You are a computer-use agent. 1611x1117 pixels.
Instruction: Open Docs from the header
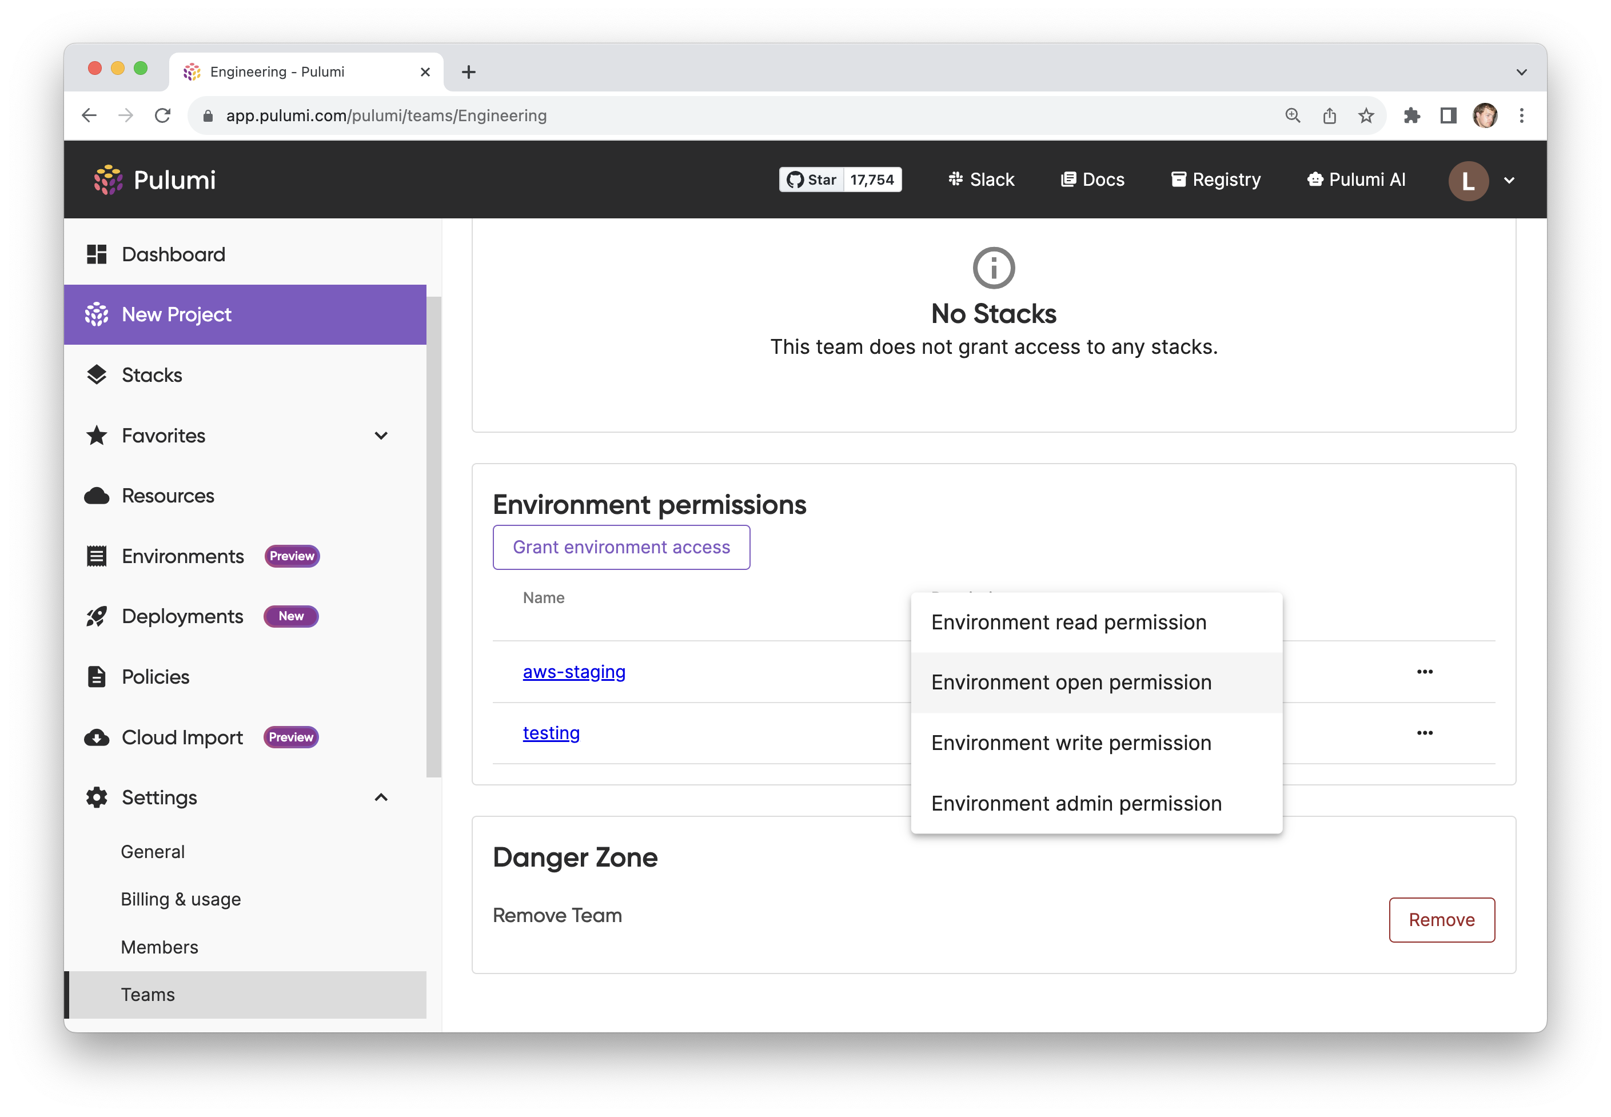[x=1092, y=180]
